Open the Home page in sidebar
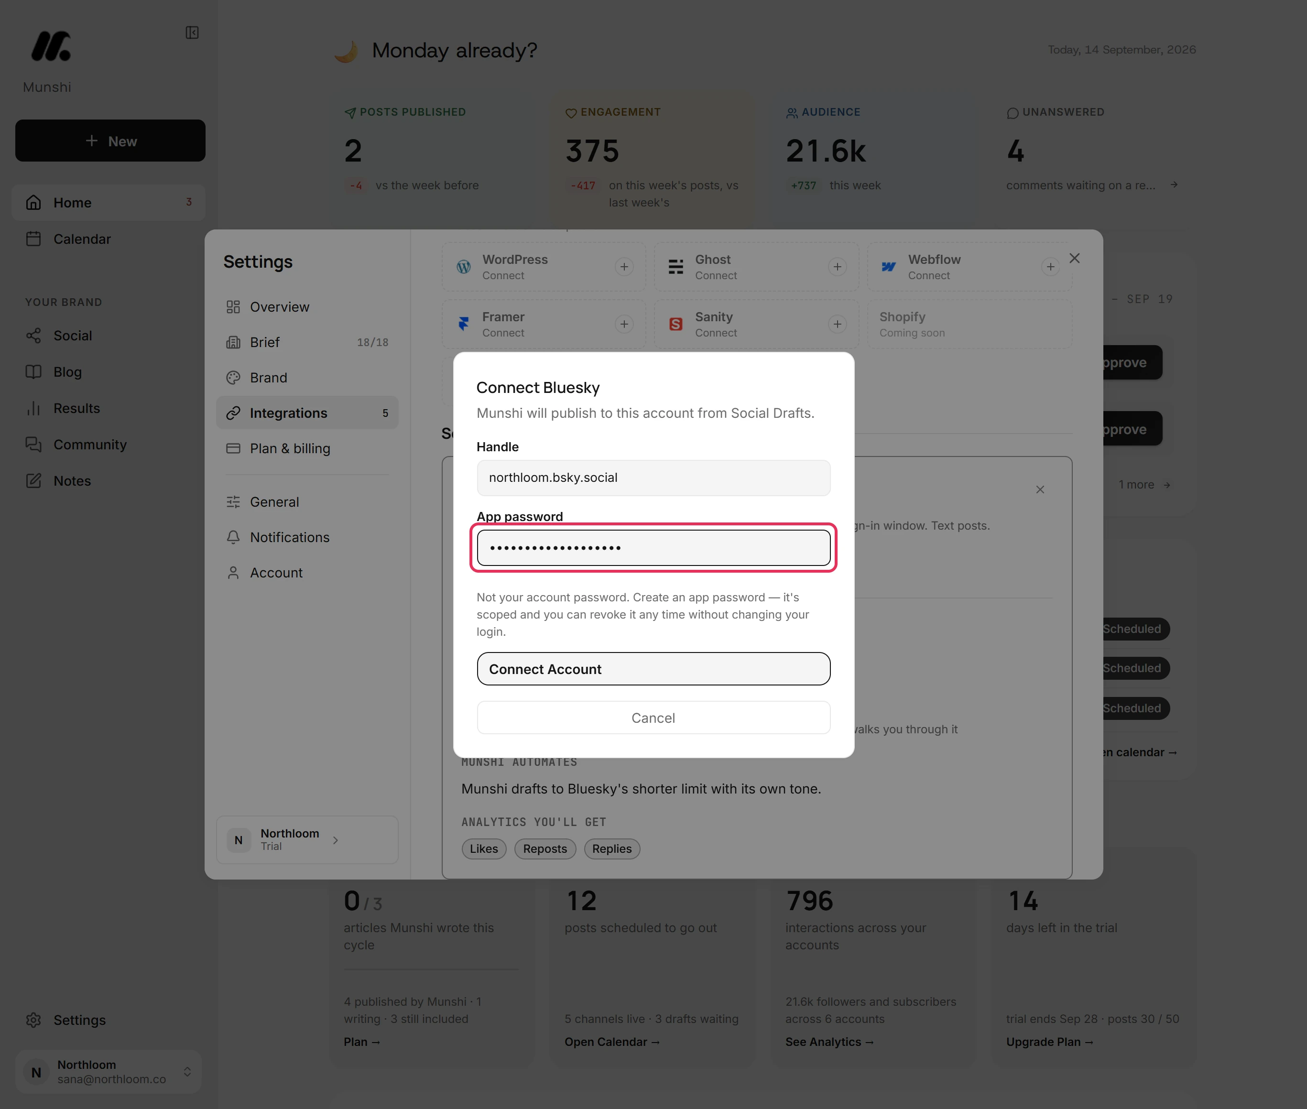1307x1109 pixels. [108, 202]
